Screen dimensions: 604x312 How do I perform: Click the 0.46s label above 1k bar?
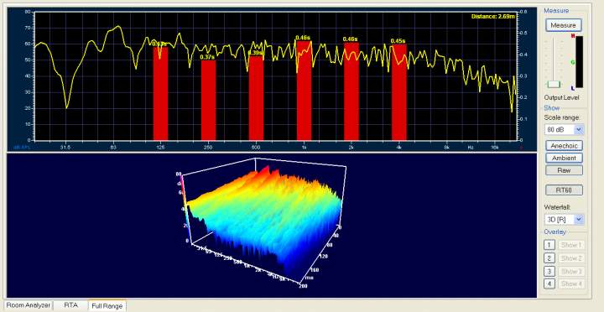pos(303,38)
